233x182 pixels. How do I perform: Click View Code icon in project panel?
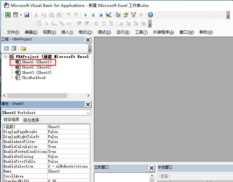6,48
